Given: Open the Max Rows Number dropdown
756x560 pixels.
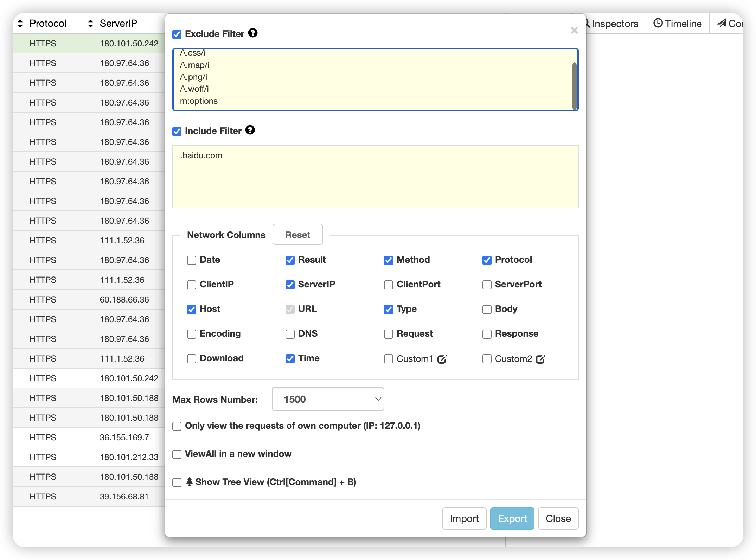Looking at the screenshot, I should [328, 399].
